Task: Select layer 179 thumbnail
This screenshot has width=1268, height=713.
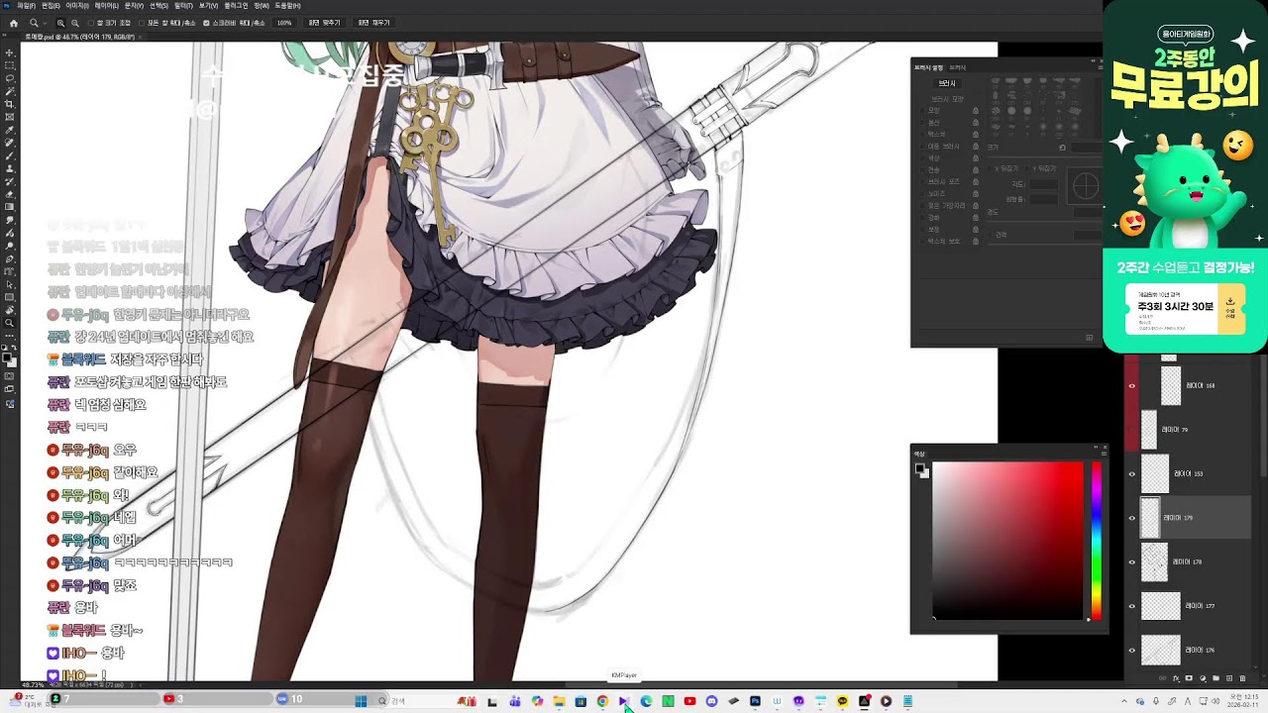Action: tap(1150, 518)
